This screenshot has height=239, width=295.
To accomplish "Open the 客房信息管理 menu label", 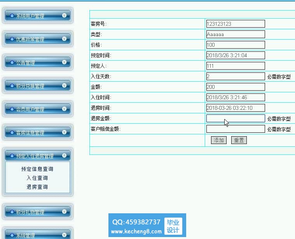I will click(30, 133).
